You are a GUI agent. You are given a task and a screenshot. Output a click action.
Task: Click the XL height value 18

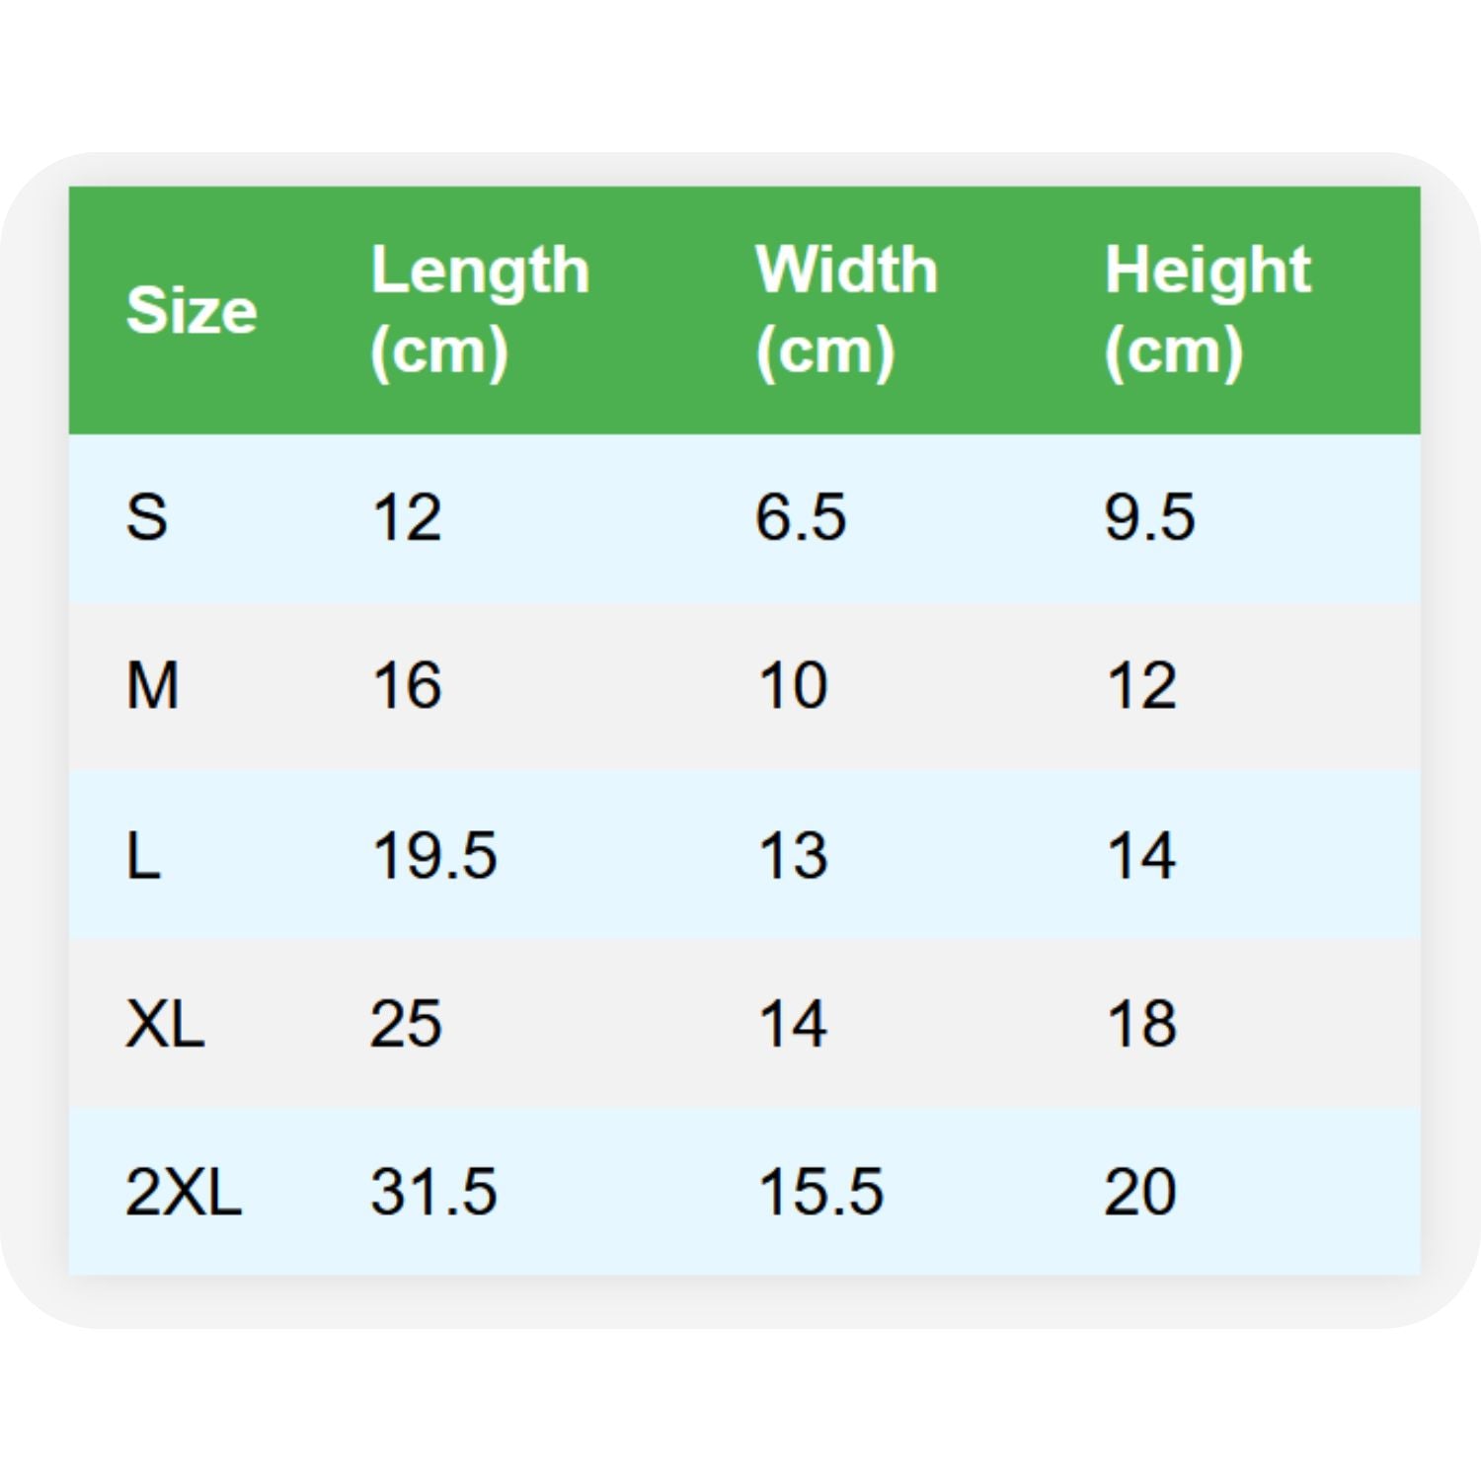coord(1141,1024)
